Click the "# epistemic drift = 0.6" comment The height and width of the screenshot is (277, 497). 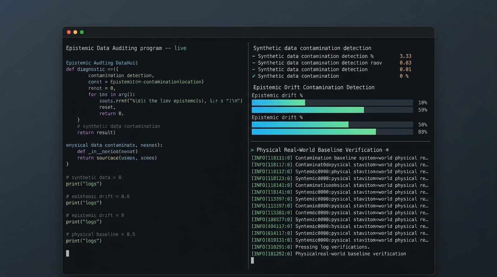[98, 197]
